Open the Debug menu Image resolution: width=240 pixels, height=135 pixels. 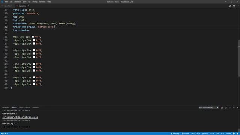click(35, 2)
